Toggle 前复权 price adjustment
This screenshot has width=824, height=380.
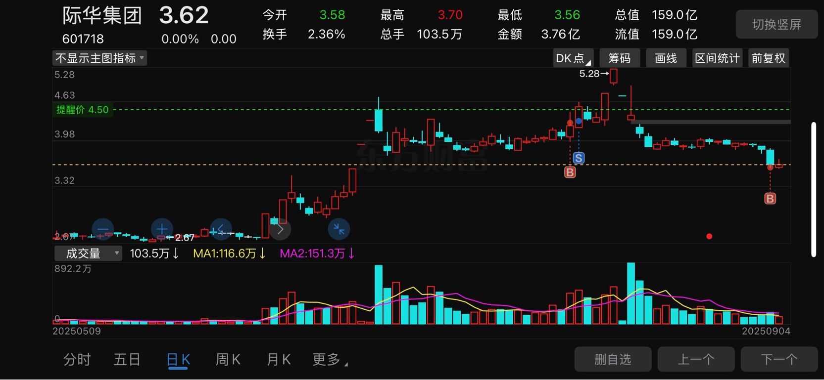(769, 58)
